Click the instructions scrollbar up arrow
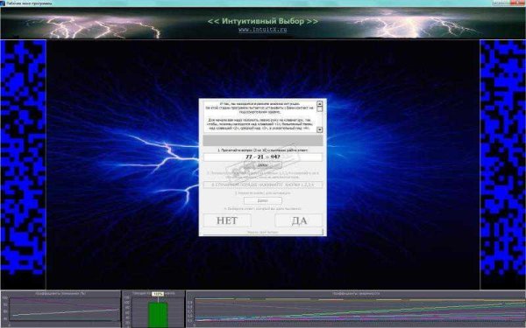 319,104
